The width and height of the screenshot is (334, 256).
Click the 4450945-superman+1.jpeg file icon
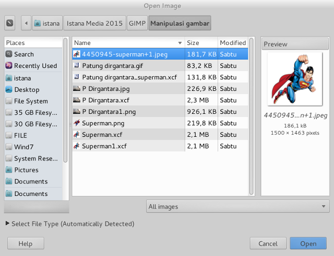pos(77,54)
